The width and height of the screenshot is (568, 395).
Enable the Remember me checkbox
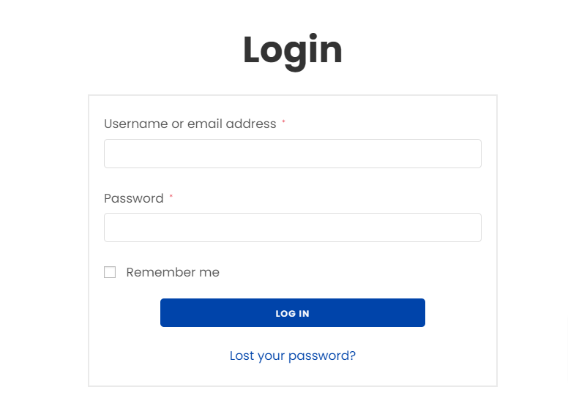[x=110, y=272]
